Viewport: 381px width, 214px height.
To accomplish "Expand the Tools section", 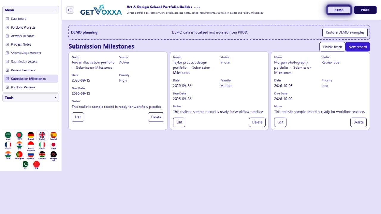I will tap(31, 98).
